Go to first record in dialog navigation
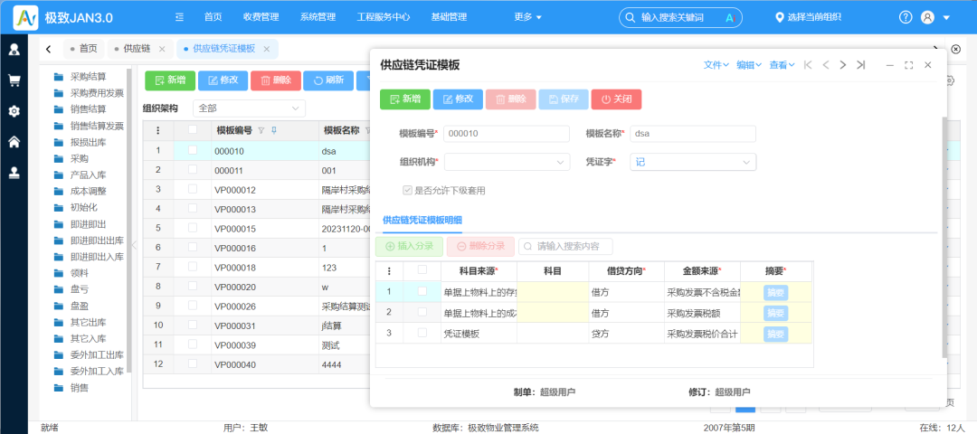Screen dimensions: 977x434 808,65
